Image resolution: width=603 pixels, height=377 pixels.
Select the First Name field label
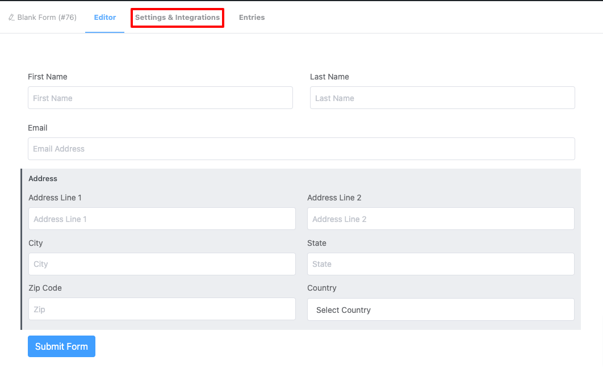click(x=48, y=77)
